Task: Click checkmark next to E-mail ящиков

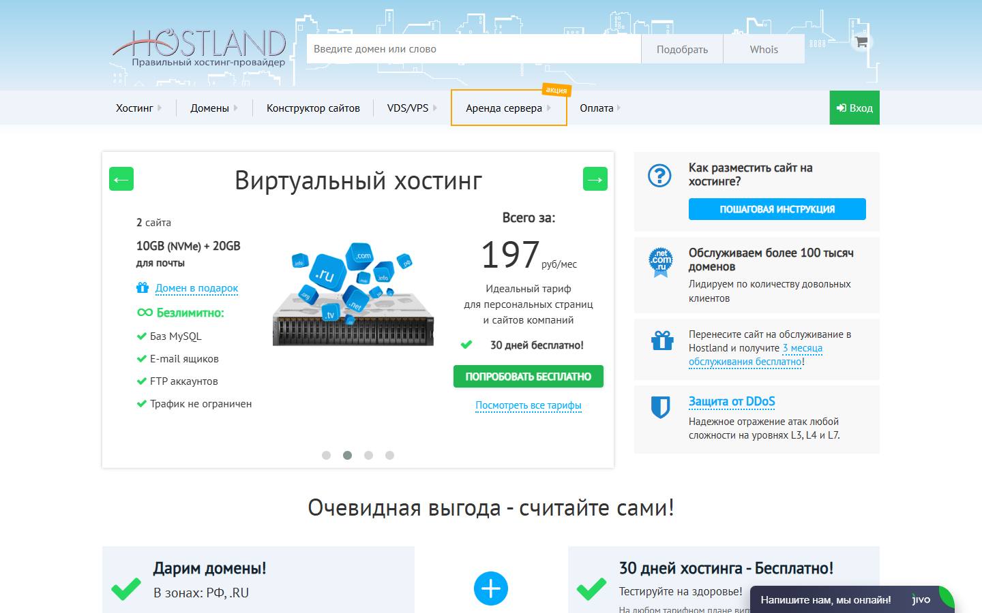Action: coord(142,358)
